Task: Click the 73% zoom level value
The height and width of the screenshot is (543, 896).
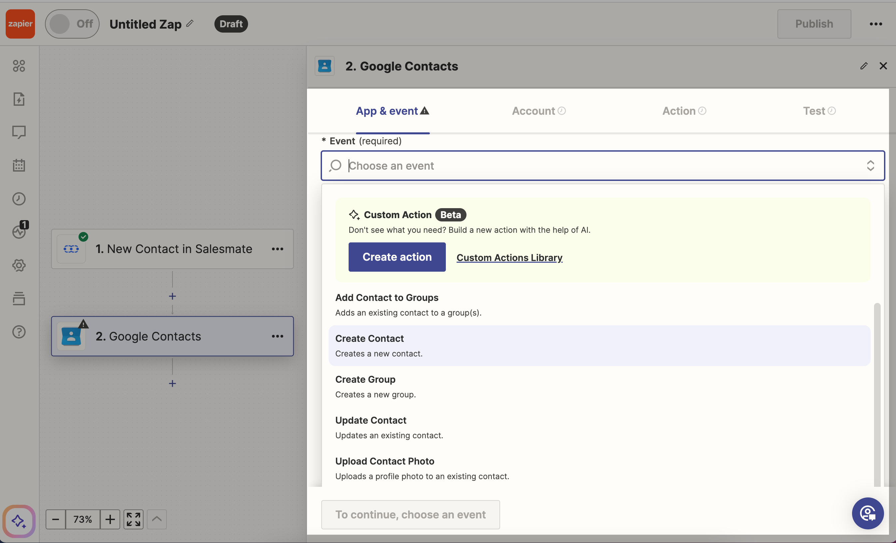Action: pos(83,519)
